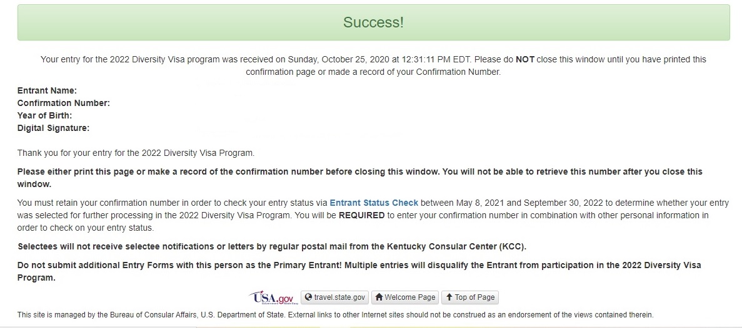Viewport: 742px width, 328px height.
Task: Click the Bureau of Consular Affairs footer text
Action: [x=335, y=315]
